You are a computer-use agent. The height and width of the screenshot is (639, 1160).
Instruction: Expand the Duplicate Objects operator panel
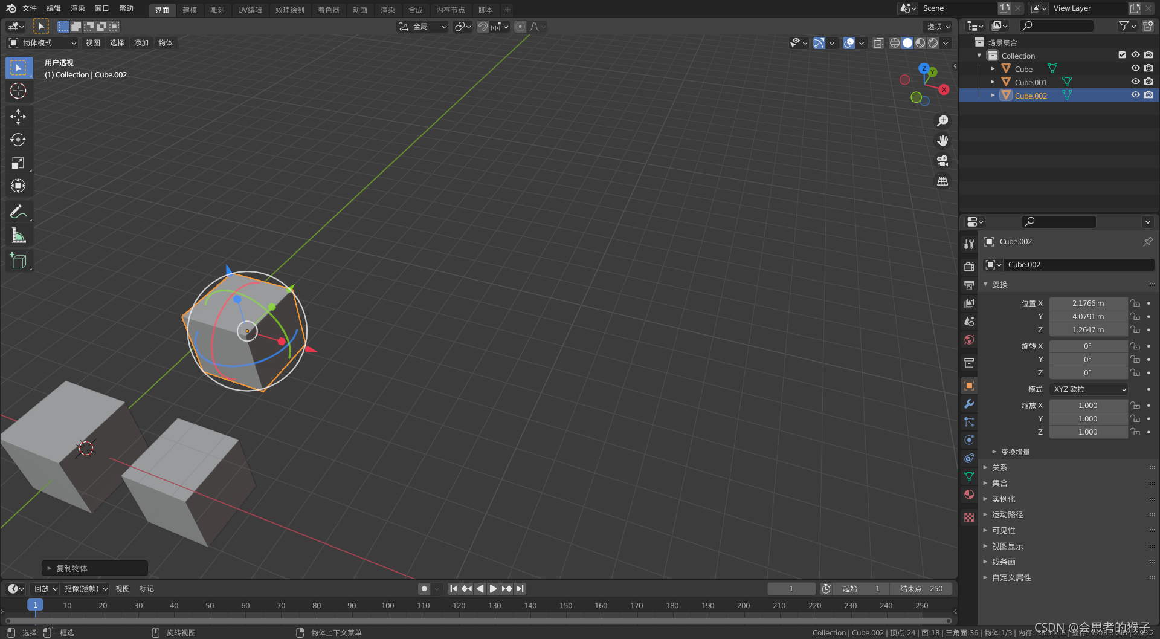point(95,568)
